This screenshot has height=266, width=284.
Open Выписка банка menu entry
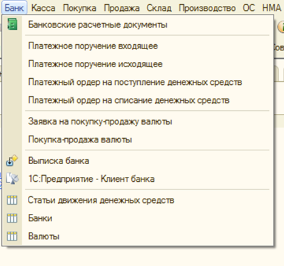[x=138, y=161]
